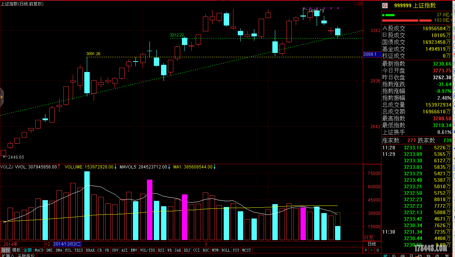Click the diamond icon at chart top-right

pos(355,4)
